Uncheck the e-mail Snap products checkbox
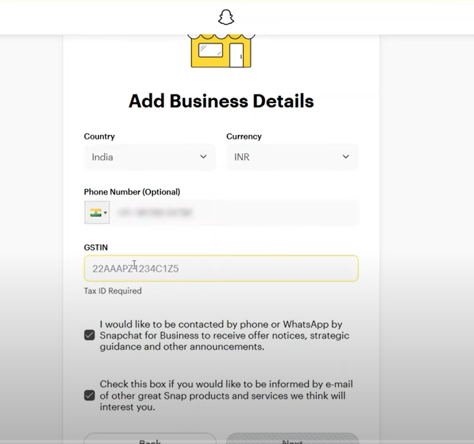The height and width of the screenshot is (444, 474). point(90,395)
